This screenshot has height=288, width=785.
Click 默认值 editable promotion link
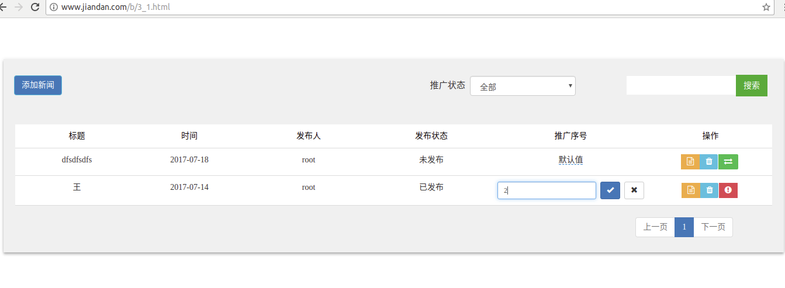pos(570,160)
